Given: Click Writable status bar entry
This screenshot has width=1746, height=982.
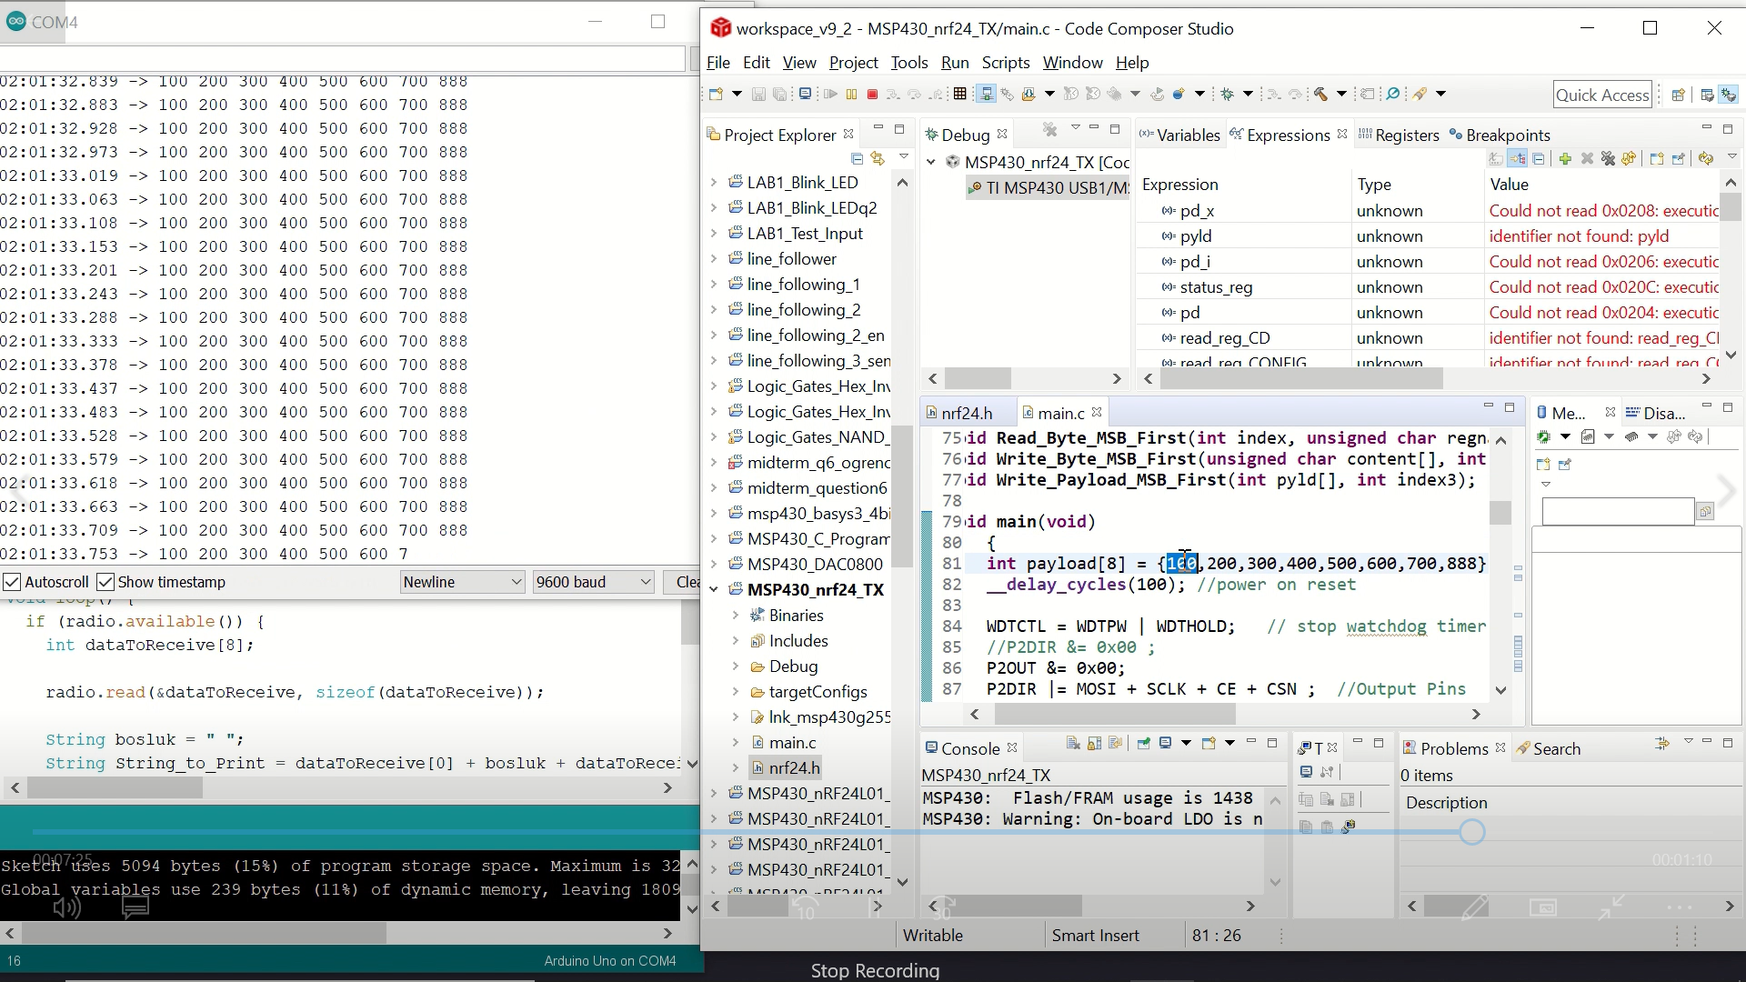Looking at the screenshot, I should 933,936.
